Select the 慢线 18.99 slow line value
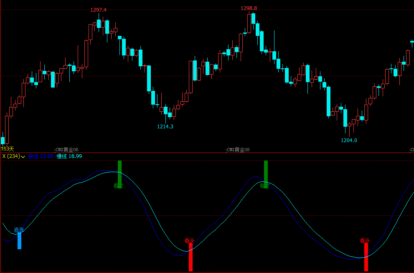Image resolution: width=414 pixels, height=273 pixels. click(69, 156)
